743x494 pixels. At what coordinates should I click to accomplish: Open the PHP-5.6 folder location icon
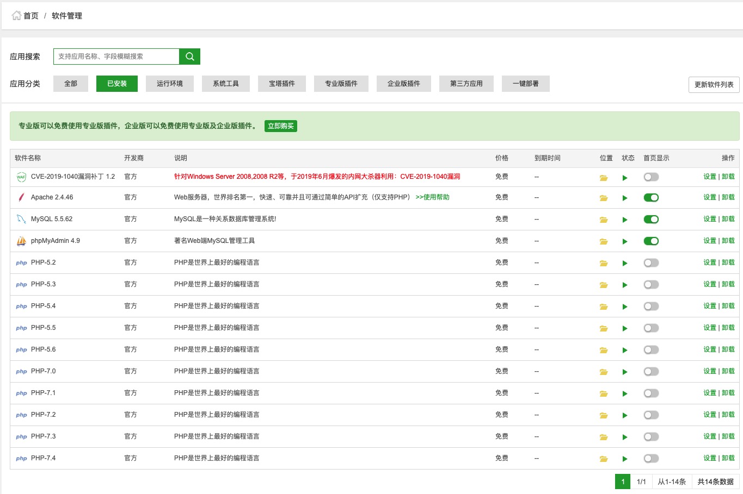pyautogui.click(x=604, y=351)
